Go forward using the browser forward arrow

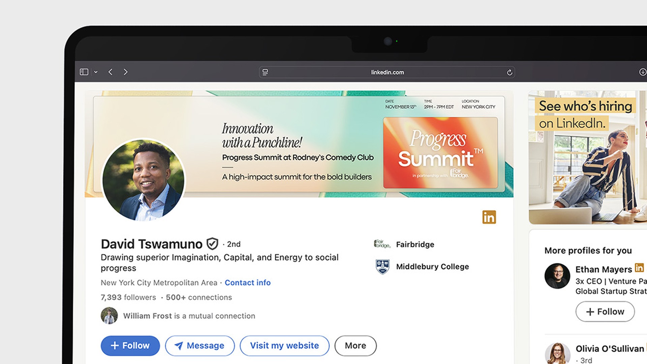tap(125, 72)
